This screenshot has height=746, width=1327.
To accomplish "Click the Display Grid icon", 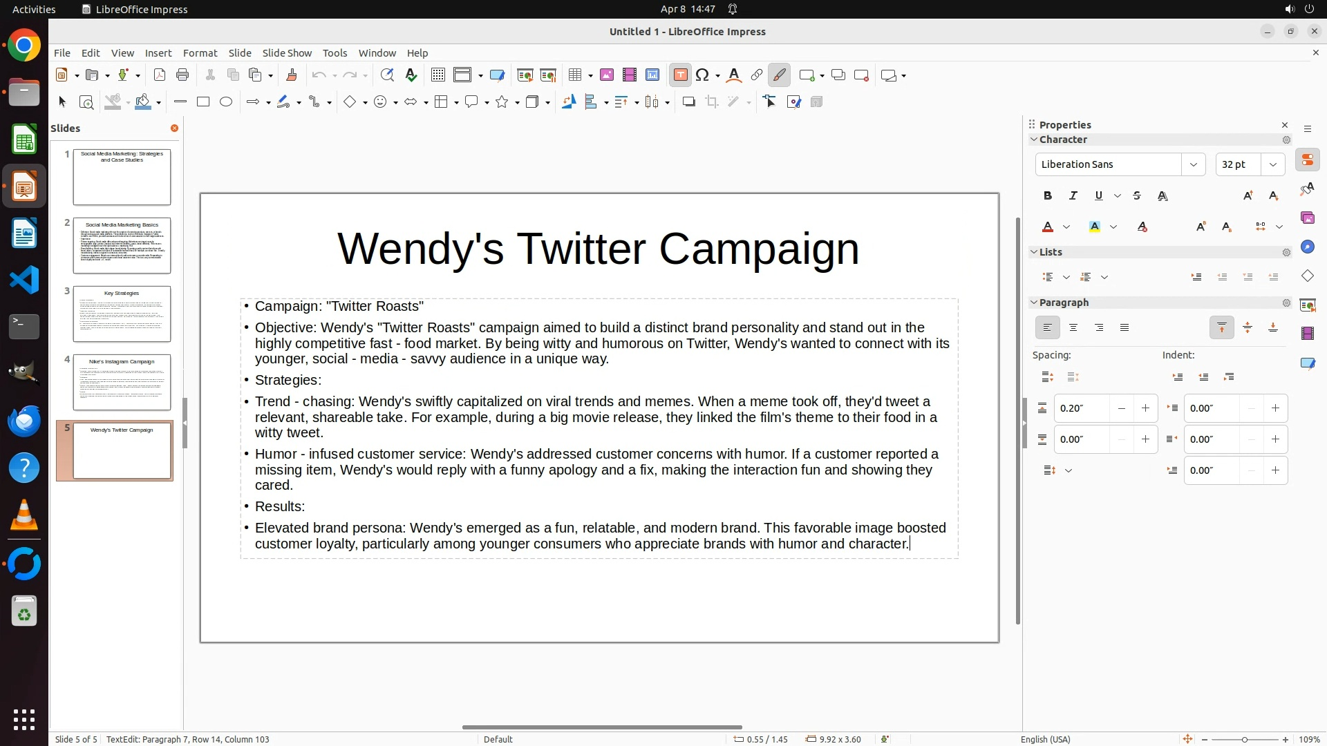I will [437, 75].
